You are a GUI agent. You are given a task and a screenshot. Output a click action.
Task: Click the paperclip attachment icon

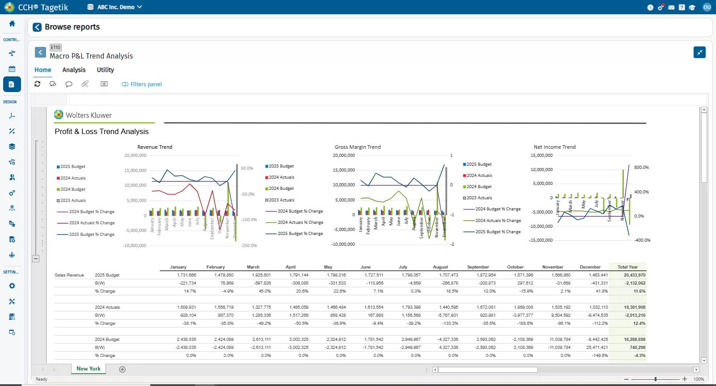point(85,84)
